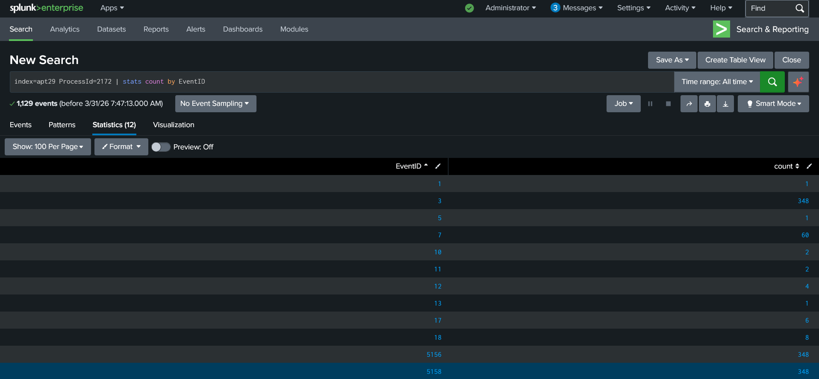Open the Help dropdown
This screenshot has width=819, height=379.
click(x=721, y=8)
